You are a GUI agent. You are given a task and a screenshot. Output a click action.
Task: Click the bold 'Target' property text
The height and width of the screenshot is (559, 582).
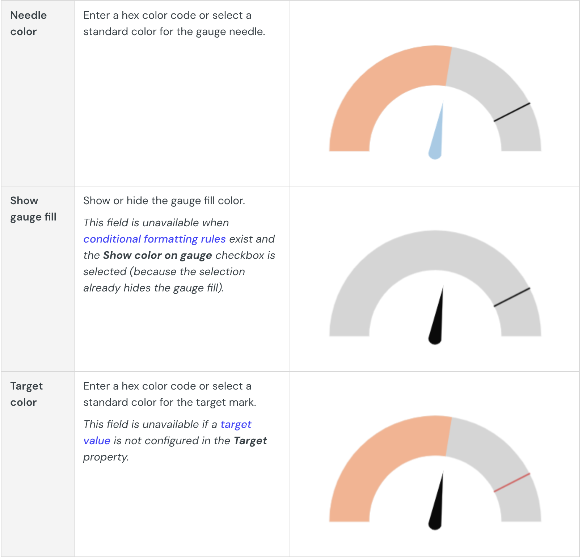(x=250, y=441)
